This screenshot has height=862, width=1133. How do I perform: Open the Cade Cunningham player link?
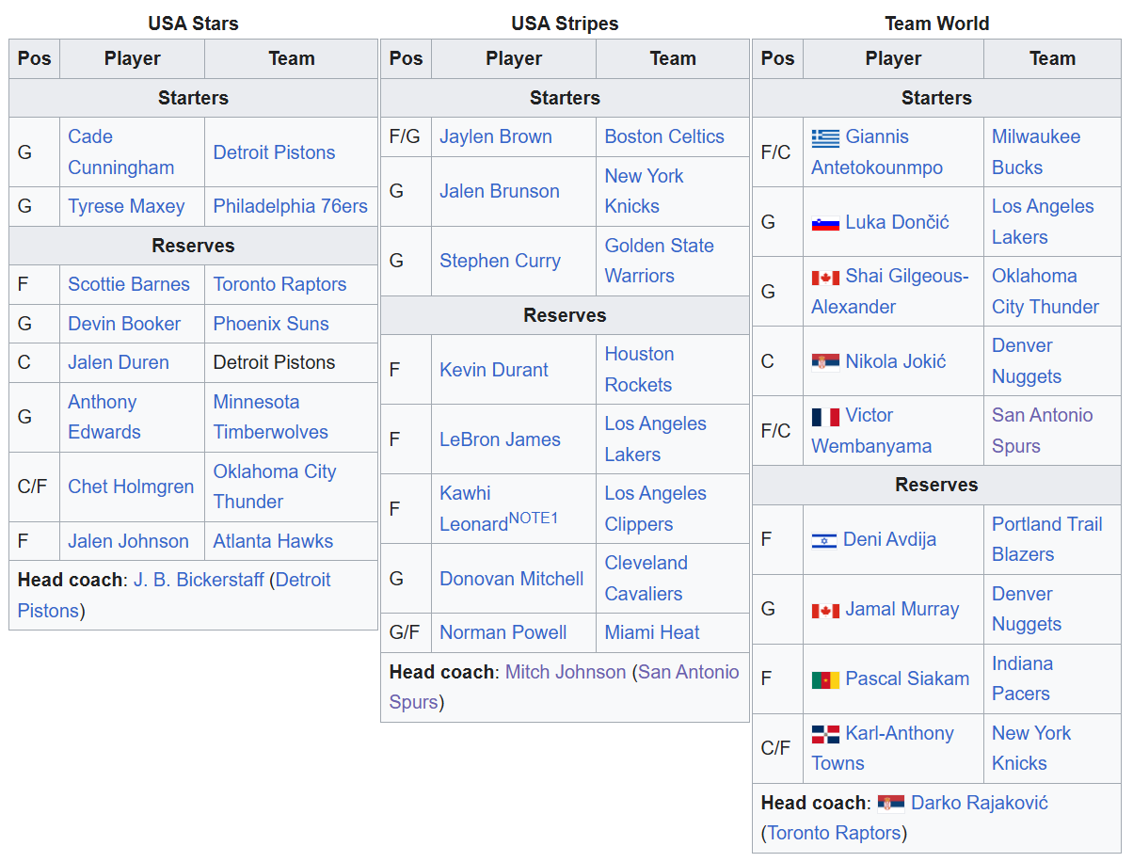pyautogui.click(x=120, y=152)
